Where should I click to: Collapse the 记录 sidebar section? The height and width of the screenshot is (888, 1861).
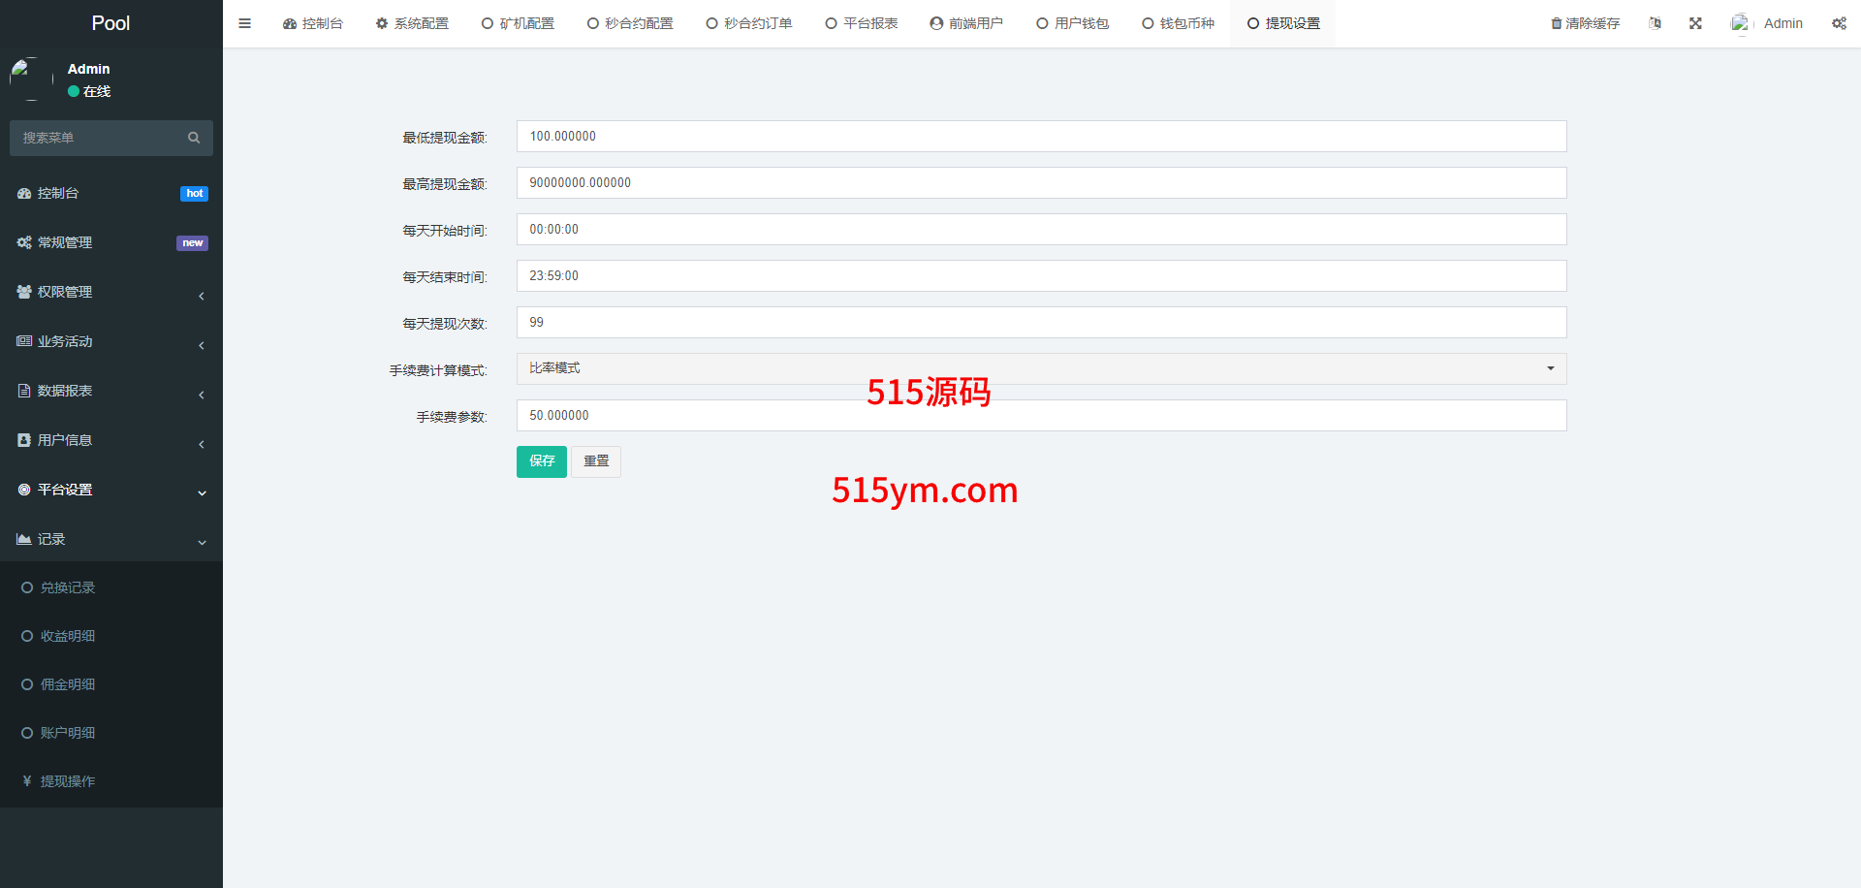[110, 540]
